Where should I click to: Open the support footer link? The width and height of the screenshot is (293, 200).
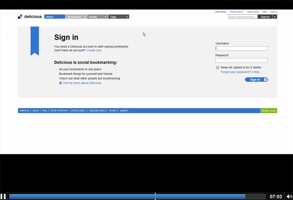point(124,110)
